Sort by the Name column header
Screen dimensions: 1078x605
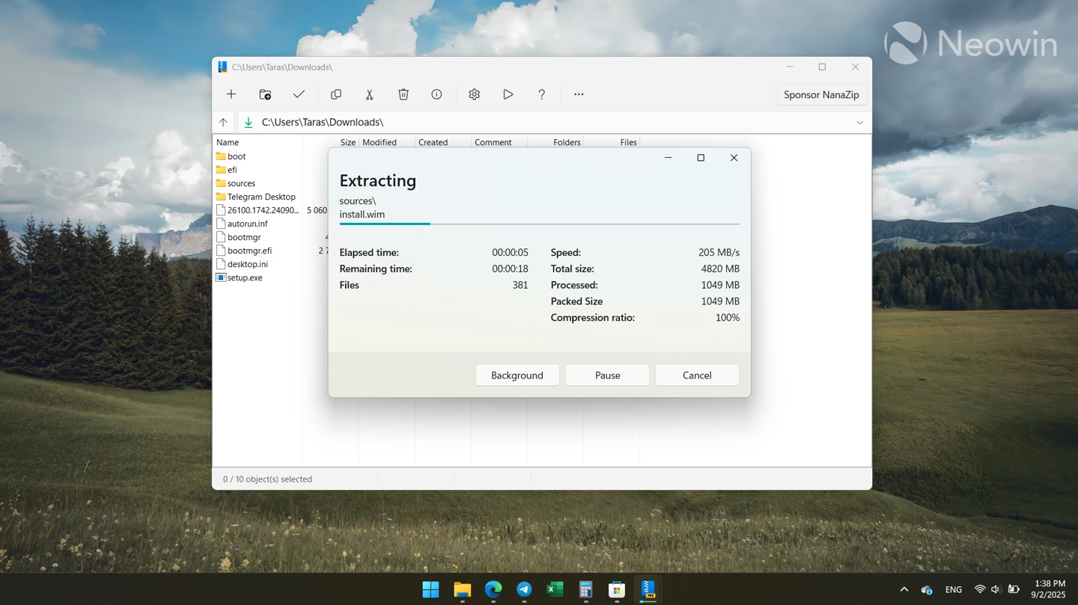[x=228, y=142]
